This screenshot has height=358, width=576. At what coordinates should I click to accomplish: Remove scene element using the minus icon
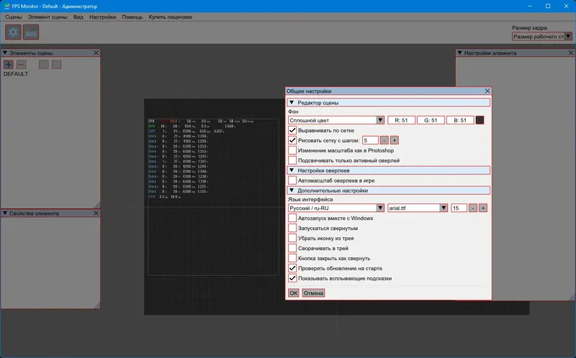[21, 65]
